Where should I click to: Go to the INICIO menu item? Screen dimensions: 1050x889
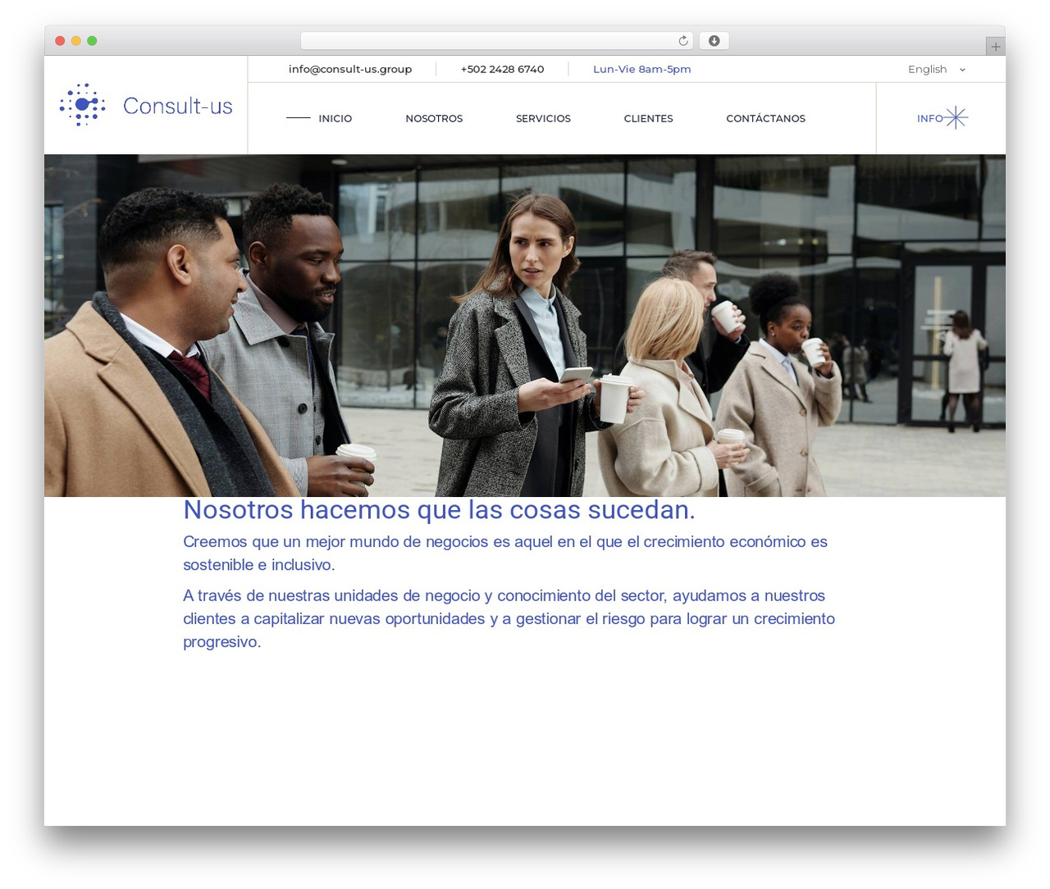(x=335, y=119)
